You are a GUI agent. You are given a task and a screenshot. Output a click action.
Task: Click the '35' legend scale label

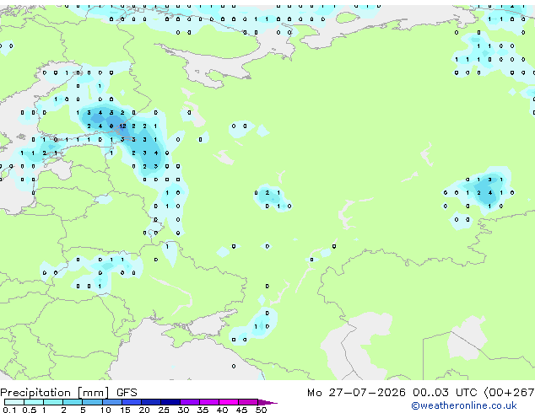click(203, 410)
